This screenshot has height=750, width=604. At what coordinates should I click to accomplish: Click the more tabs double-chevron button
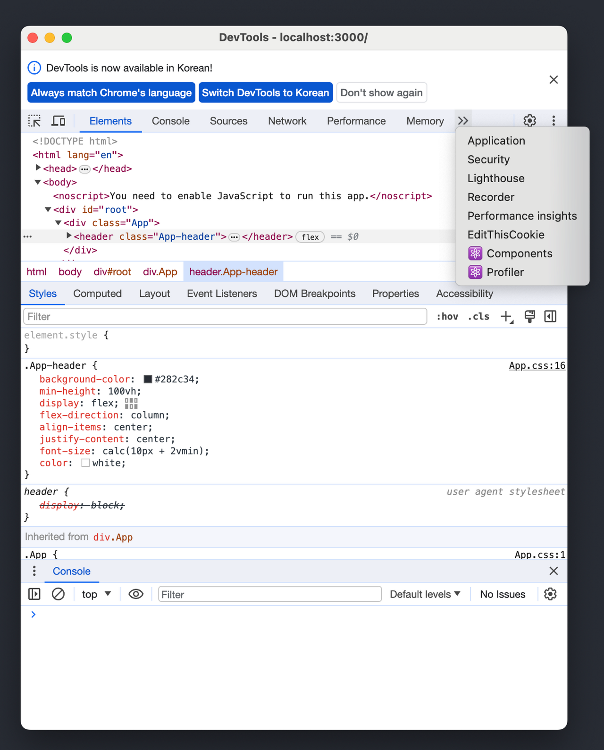(463, 121)
